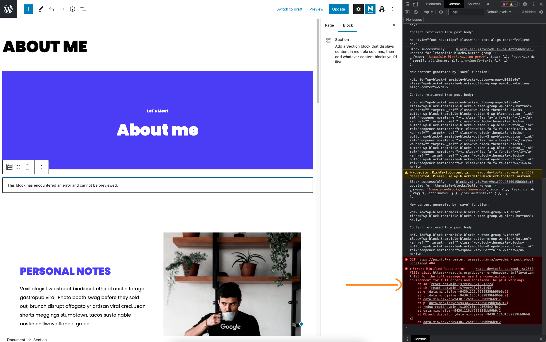Screen dimensions: 546x342
Task: Switch to the Sources panel
Action: [x=473, y=4]
